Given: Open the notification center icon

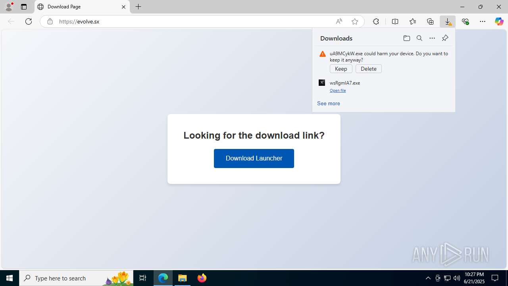Looking at the screenshot, I should coord(495,278).
